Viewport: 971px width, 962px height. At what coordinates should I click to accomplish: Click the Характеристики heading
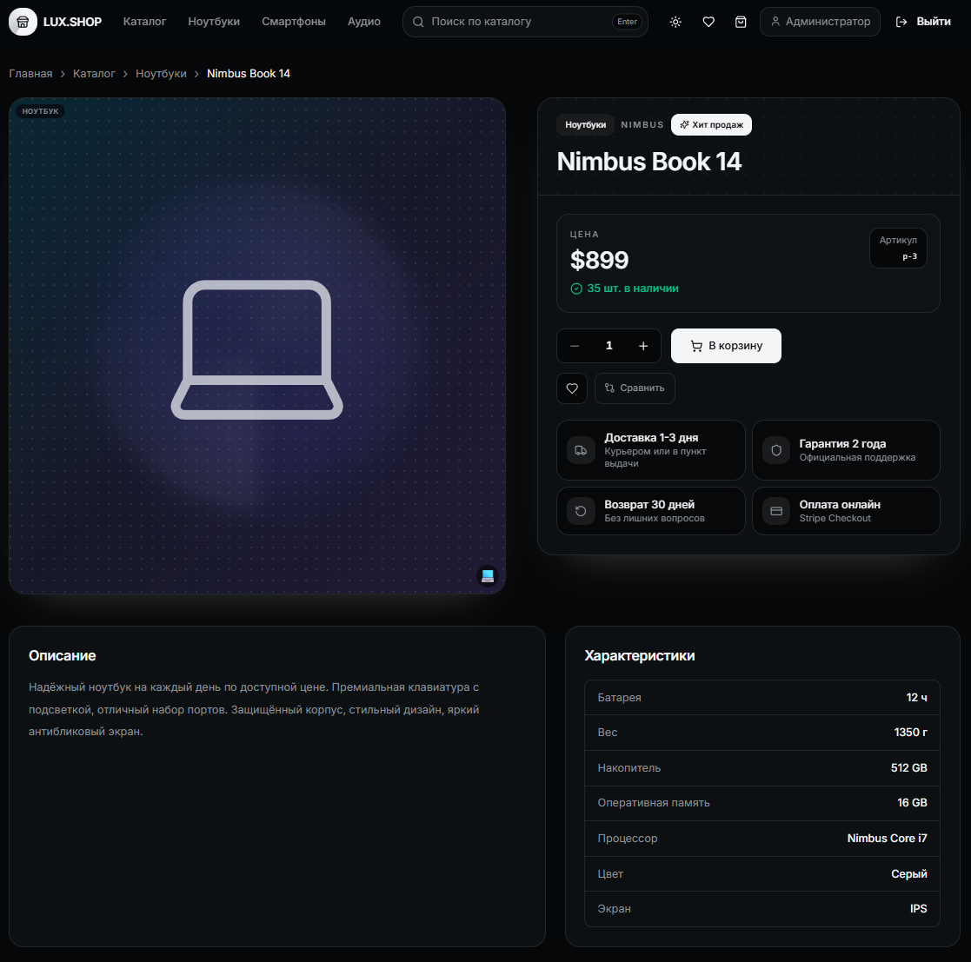640,655
